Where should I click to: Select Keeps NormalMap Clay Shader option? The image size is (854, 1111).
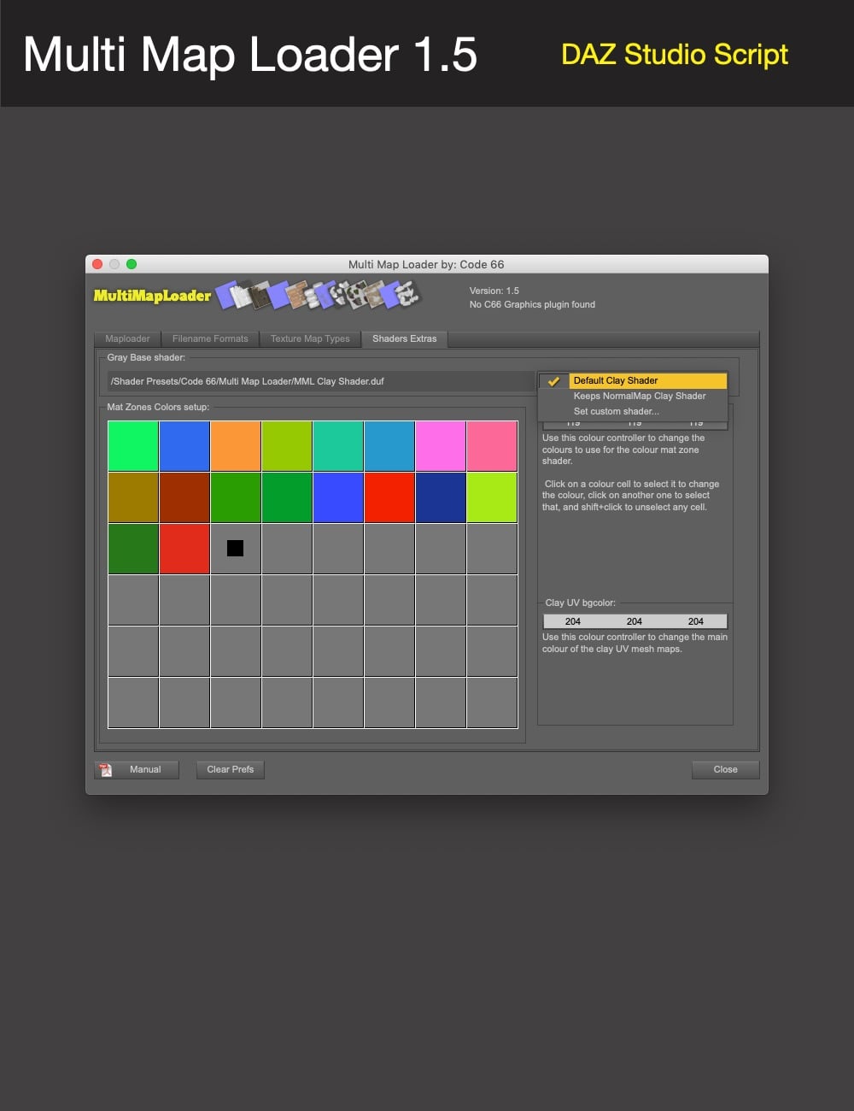(x=639, y=396)
